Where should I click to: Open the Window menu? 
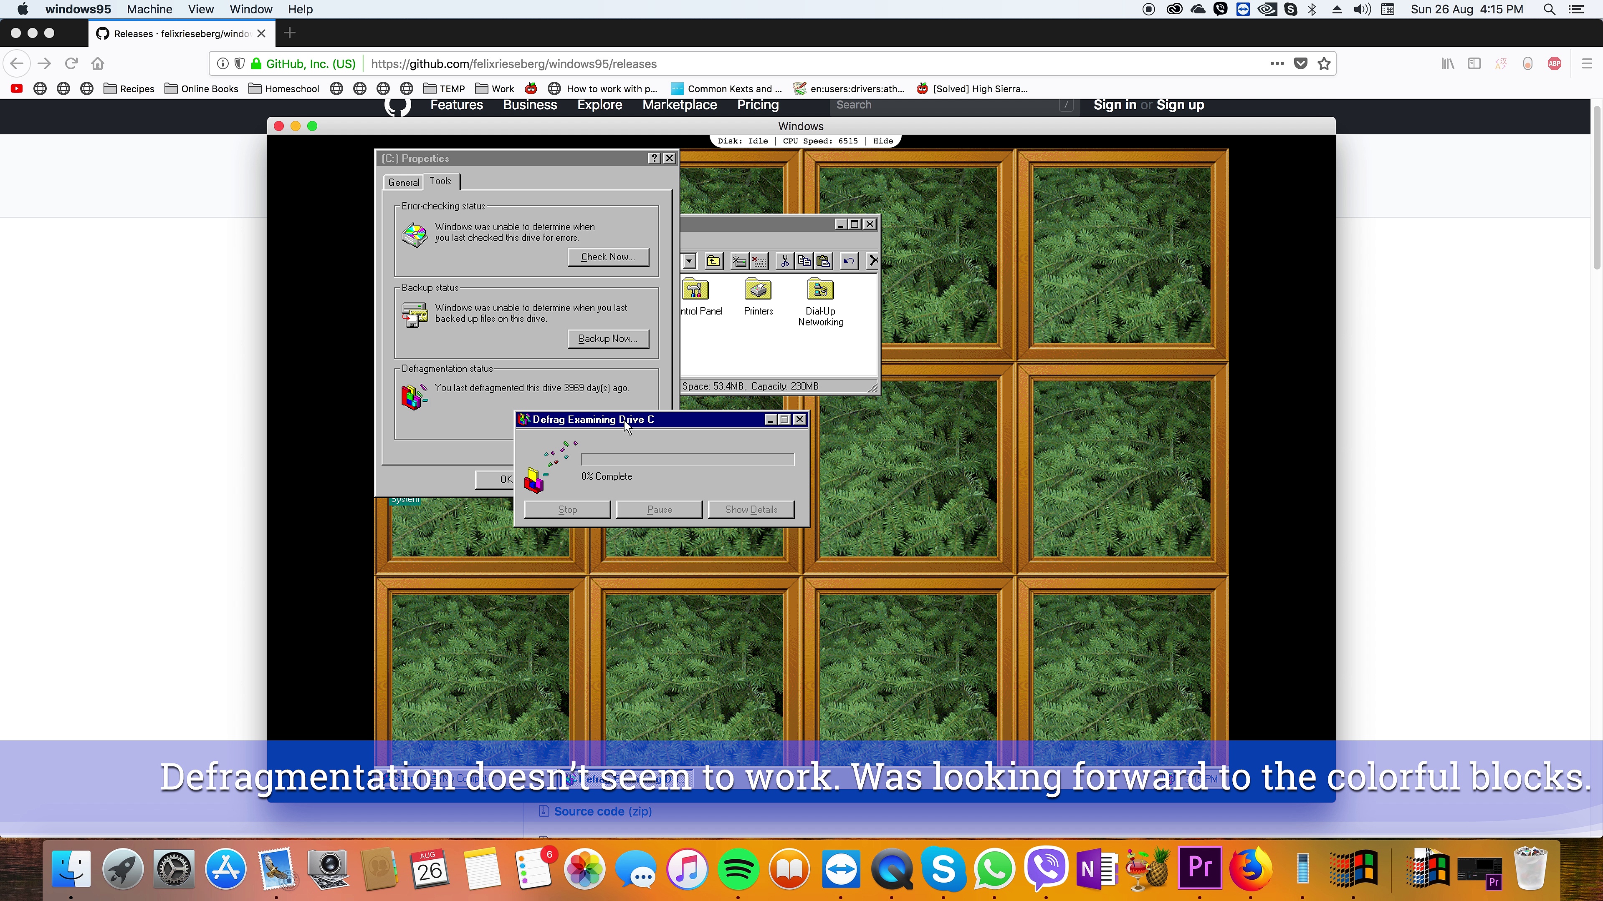pyautogui.click(x=251, y=9)
